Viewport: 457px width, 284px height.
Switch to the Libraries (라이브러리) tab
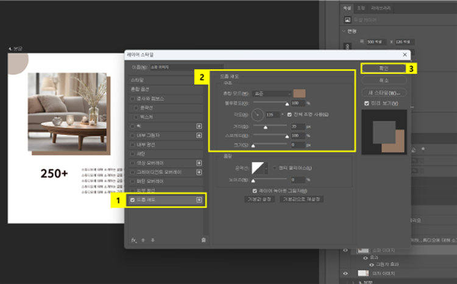pos(381,8)
